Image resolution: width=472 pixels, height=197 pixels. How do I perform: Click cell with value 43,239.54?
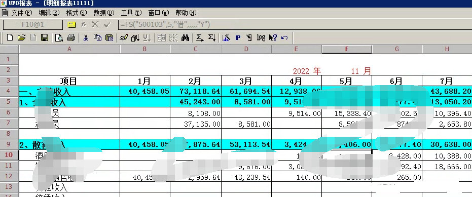pos(246,177)
